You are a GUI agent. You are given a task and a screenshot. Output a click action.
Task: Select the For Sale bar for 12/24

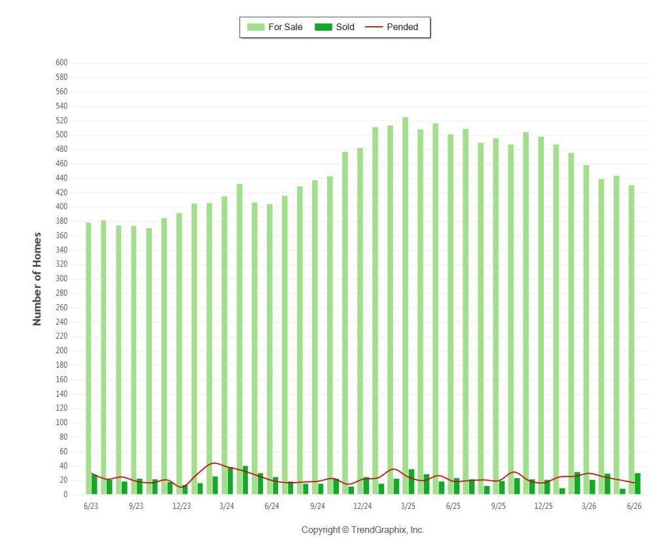click(360, 321)
